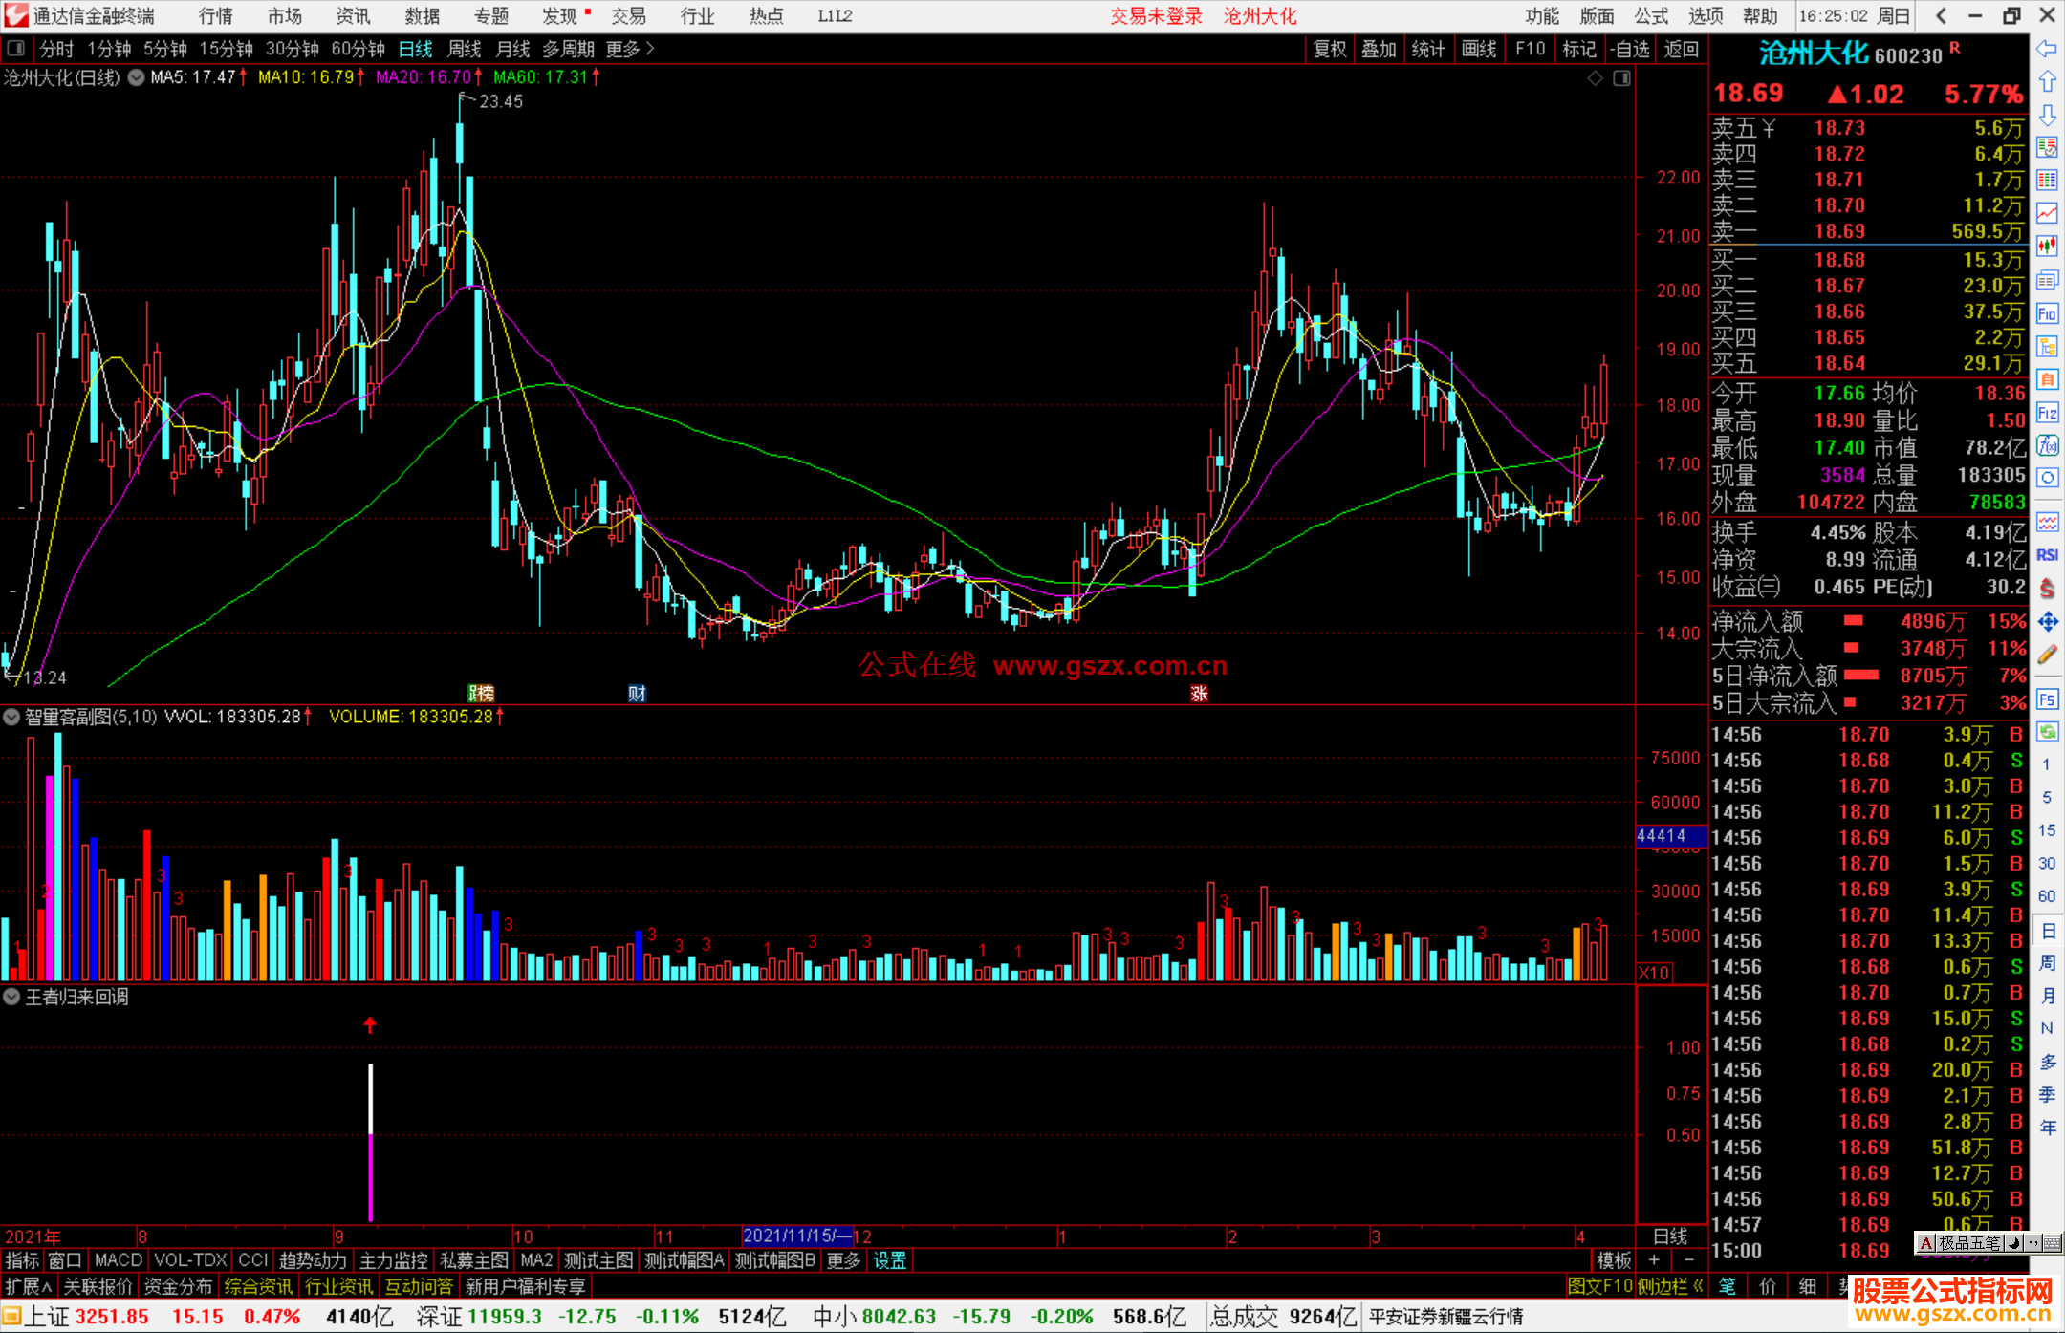Open the 模板 template dropdown

[1614, 1260]
